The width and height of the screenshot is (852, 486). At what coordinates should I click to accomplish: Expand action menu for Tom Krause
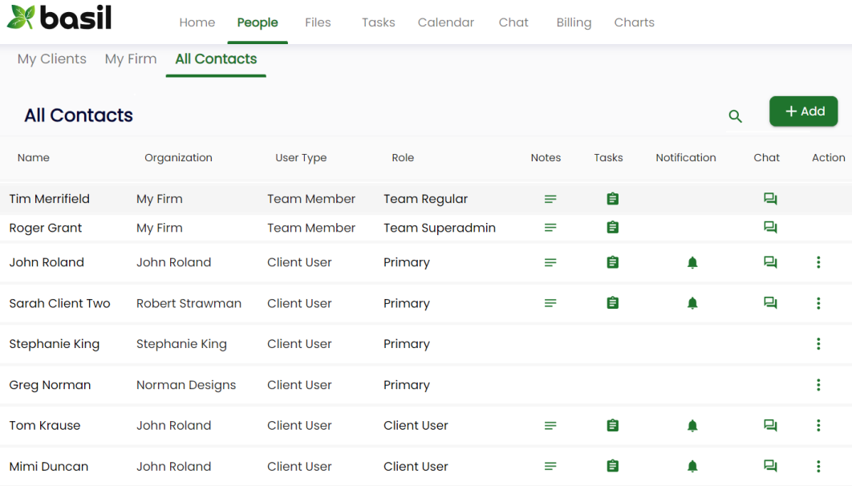[x=818, y=426]
